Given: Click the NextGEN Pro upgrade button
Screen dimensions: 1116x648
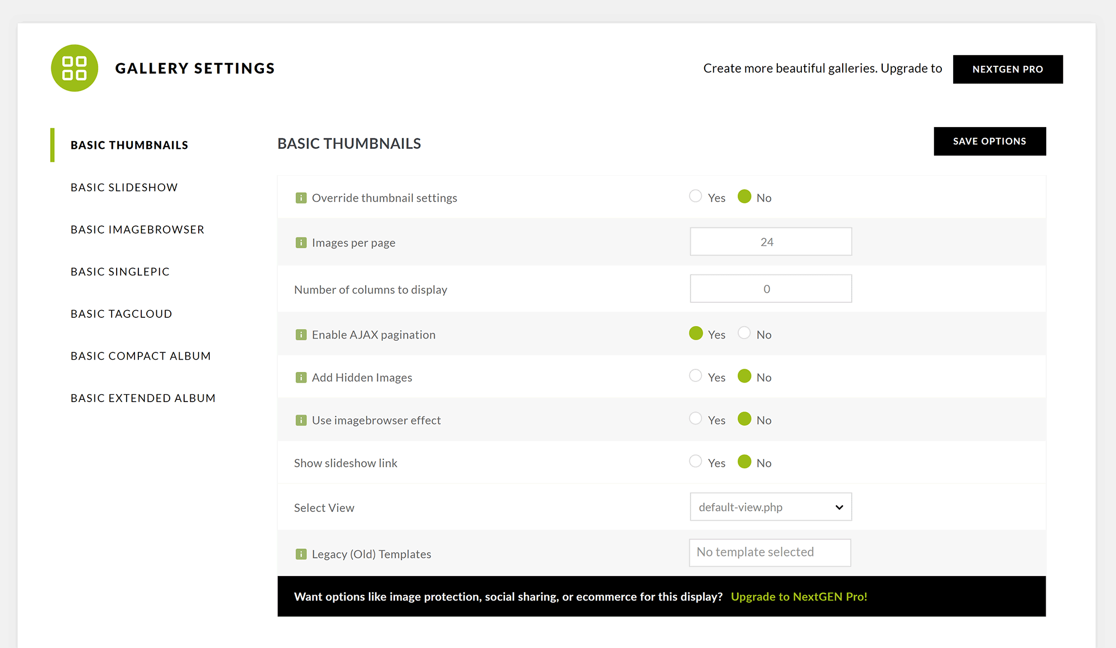Looking at the screenshot, I should 1008,69.
